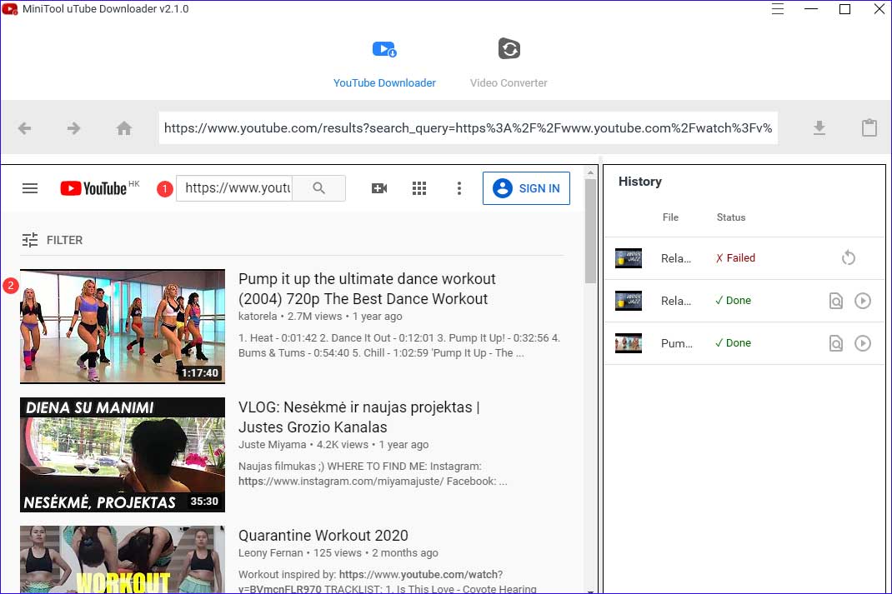Switch to the Video Converter tab
Viewport: 892px width, 594px height.
click(509, 64)
